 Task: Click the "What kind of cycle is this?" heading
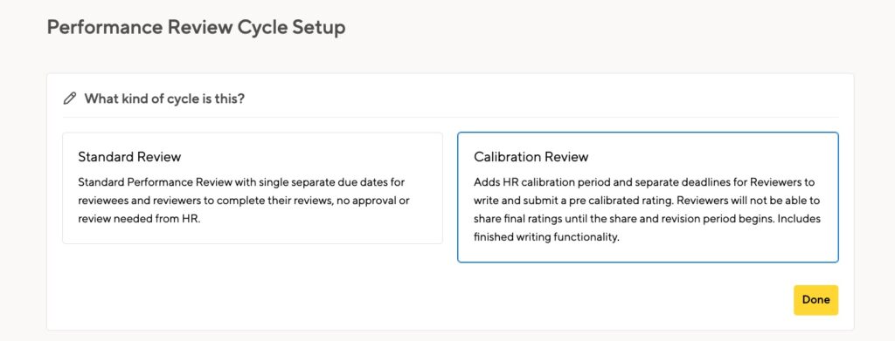click(x=164, y=99)
